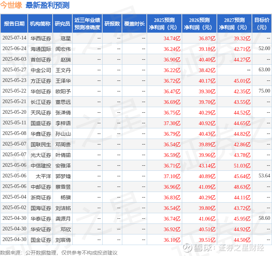272x256 pixels.
Task: Select the 覆盖时长 column header
Action: (134, 24)
